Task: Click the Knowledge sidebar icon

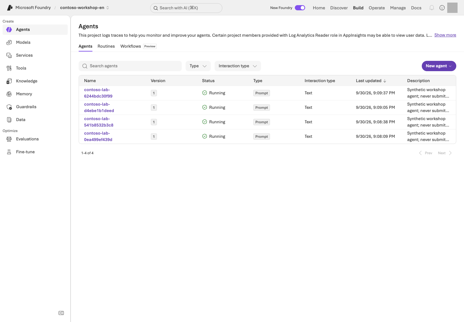Action: pyautogui.click(x=9, y=81)
